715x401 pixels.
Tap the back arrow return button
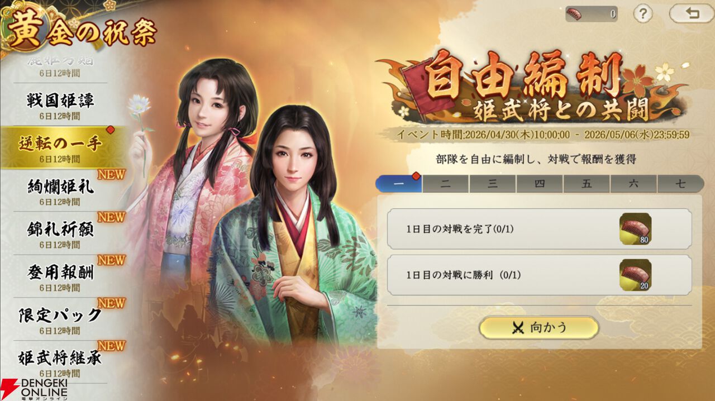(692, 13)
